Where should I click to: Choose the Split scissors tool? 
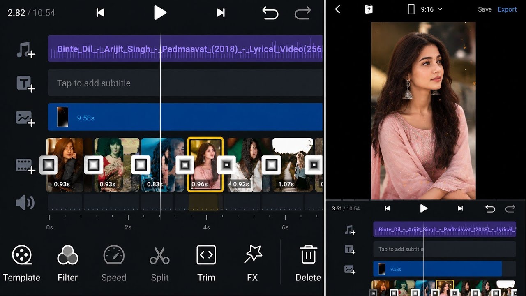[x=160, y=264]
